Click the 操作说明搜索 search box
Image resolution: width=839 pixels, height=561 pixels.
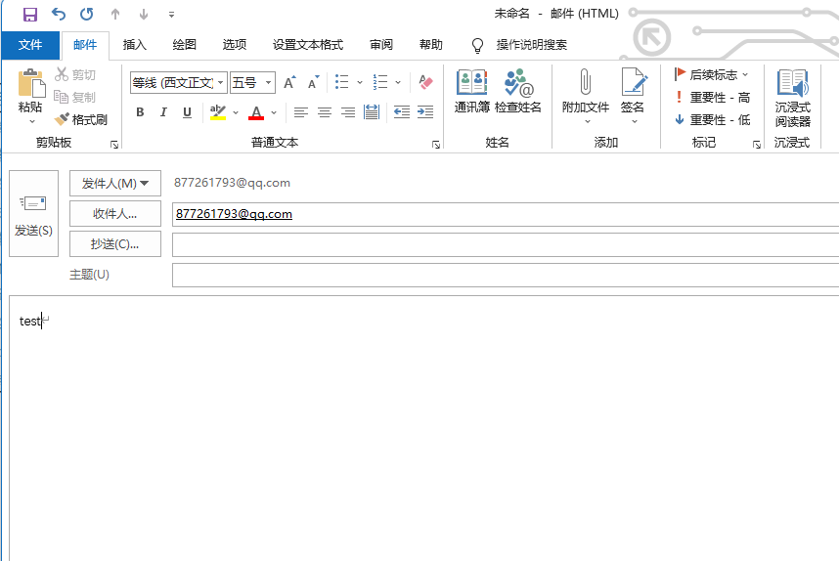point(531,45)
